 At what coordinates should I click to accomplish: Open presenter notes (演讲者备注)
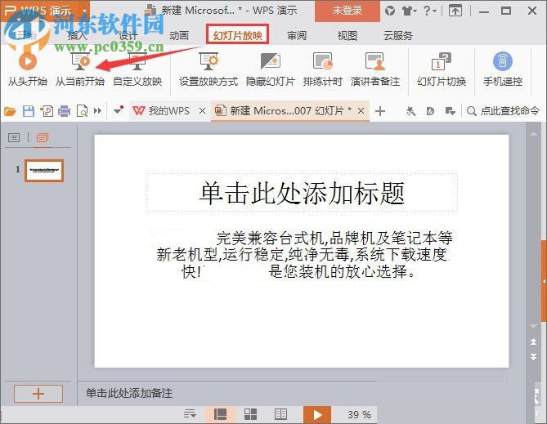(x=375, y=69)
